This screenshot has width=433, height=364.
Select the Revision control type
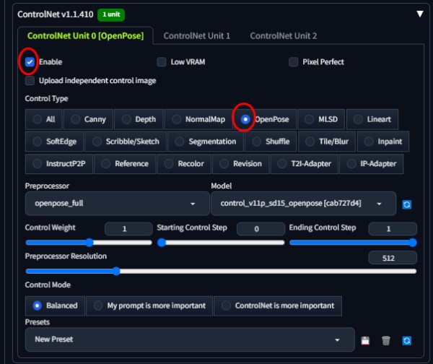click(x=240, y=164)
